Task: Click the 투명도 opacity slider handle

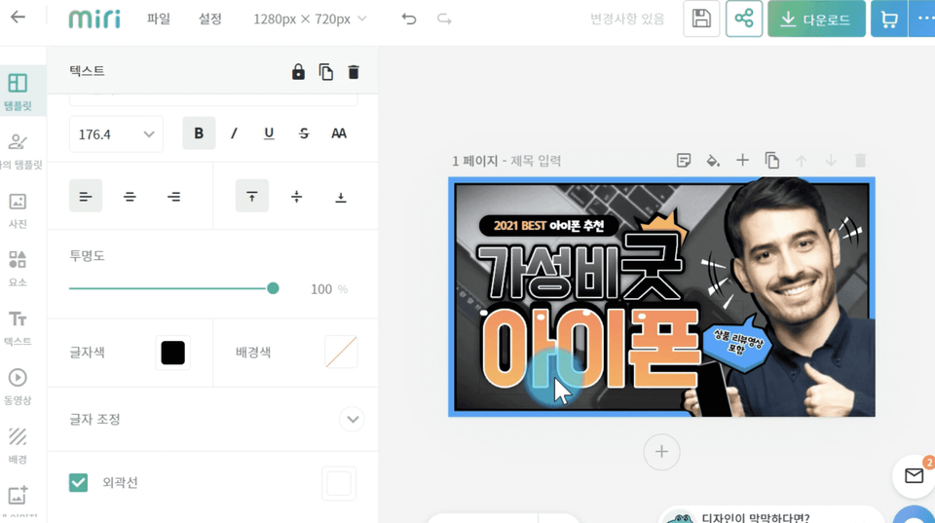Action: tap(273, 288)
